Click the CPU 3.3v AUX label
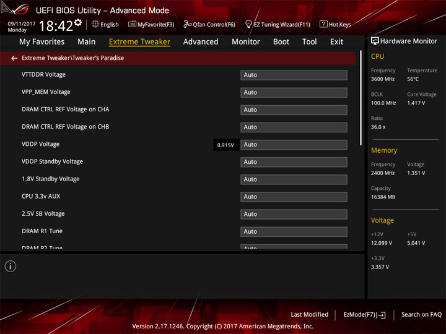Image resolution: width=446 pixels, height=334 pixels. [41, 196]
